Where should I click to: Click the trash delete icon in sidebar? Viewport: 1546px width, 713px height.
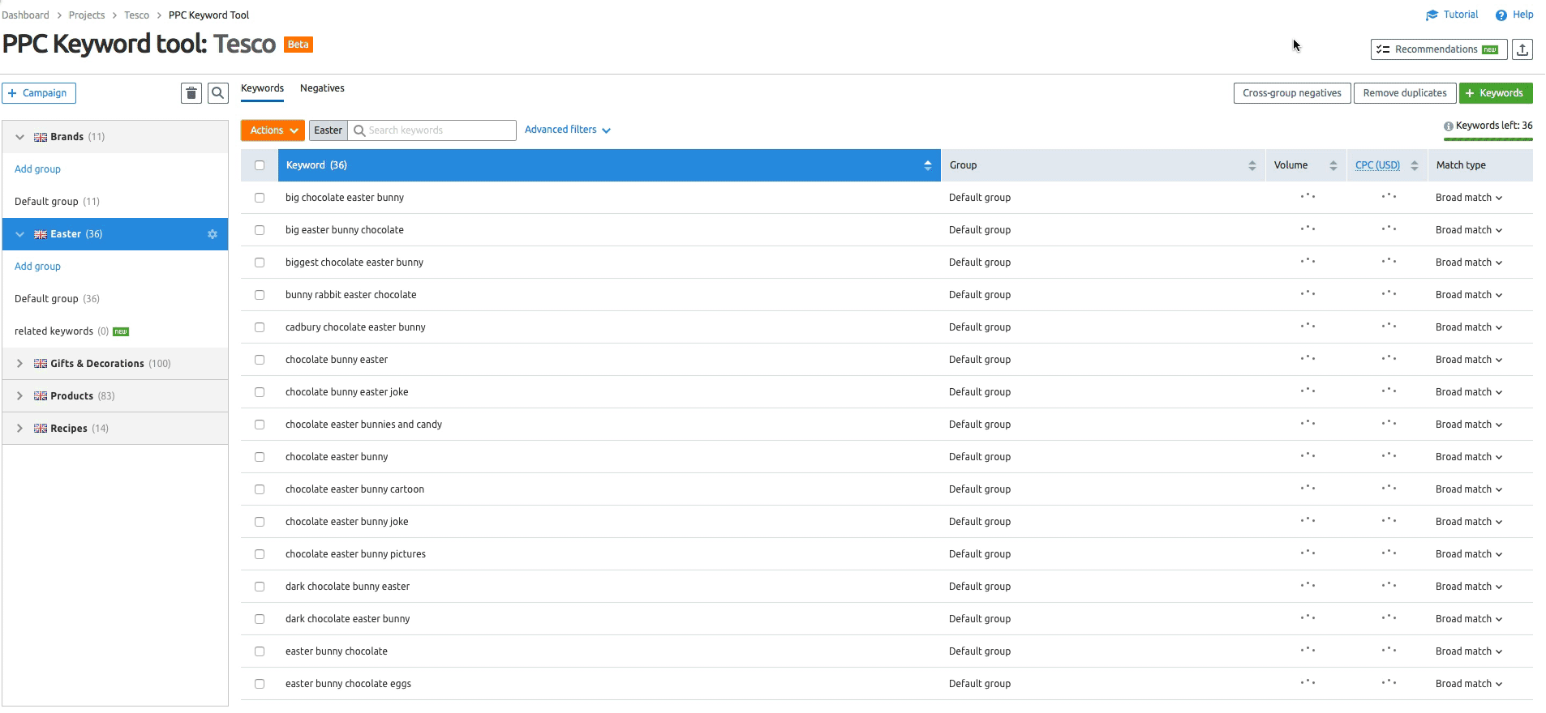(x=191, y=93)
